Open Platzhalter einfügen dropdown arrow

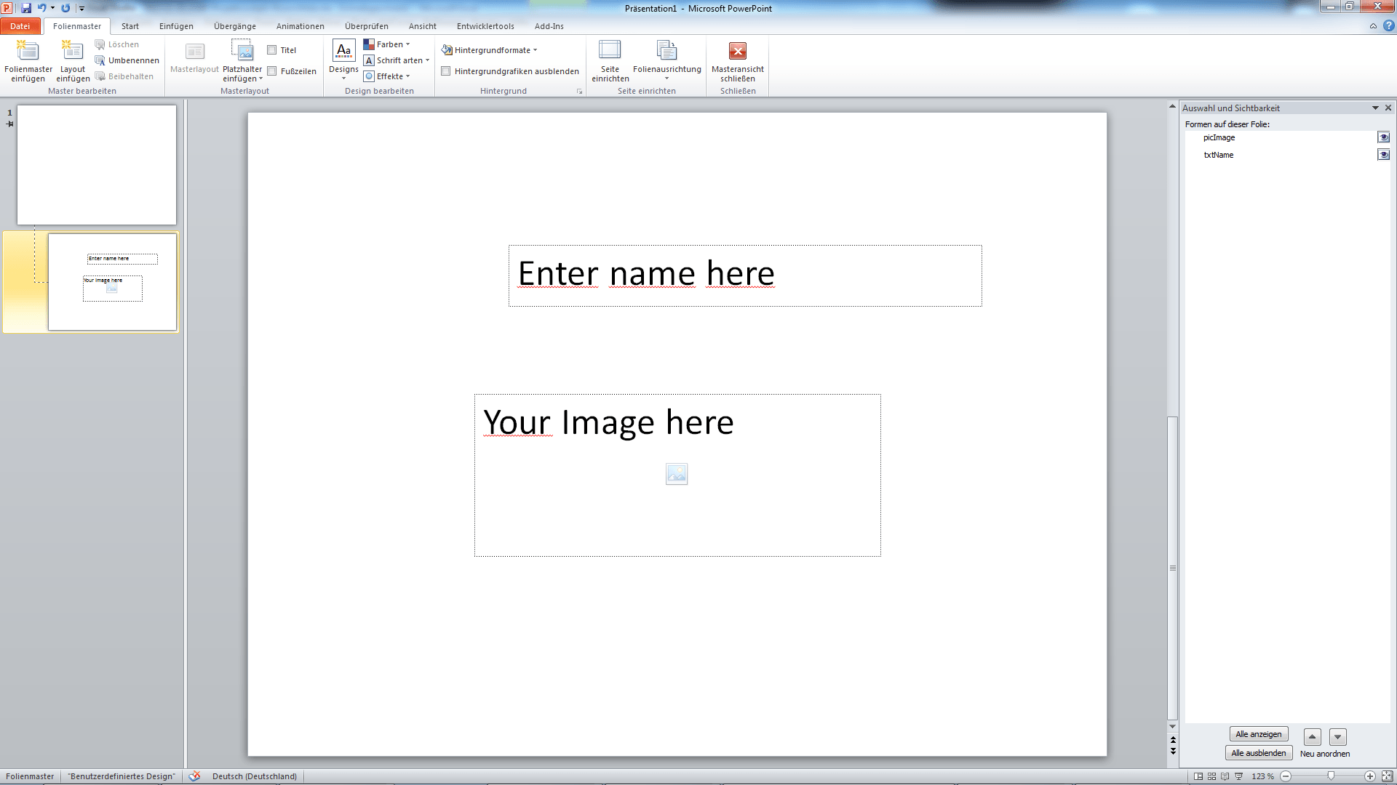[260, 78]
